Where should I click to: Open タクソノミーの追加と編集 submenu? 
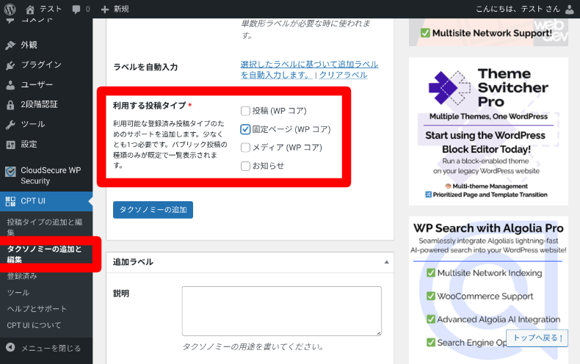point(44,254)
